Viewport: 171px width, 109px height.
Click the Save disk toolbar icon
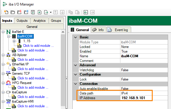pyautogui.click(x=33, y=12)
